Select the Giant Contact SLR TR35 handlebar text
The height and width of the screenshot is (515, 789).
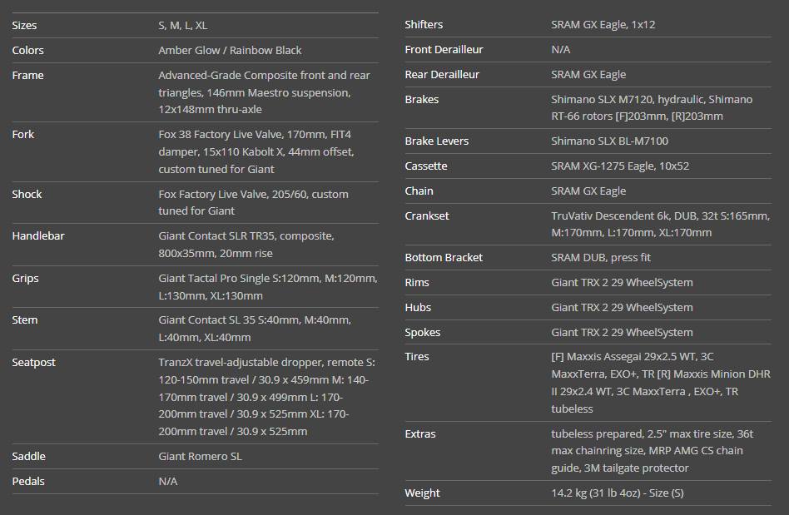(x=246, y=245)
